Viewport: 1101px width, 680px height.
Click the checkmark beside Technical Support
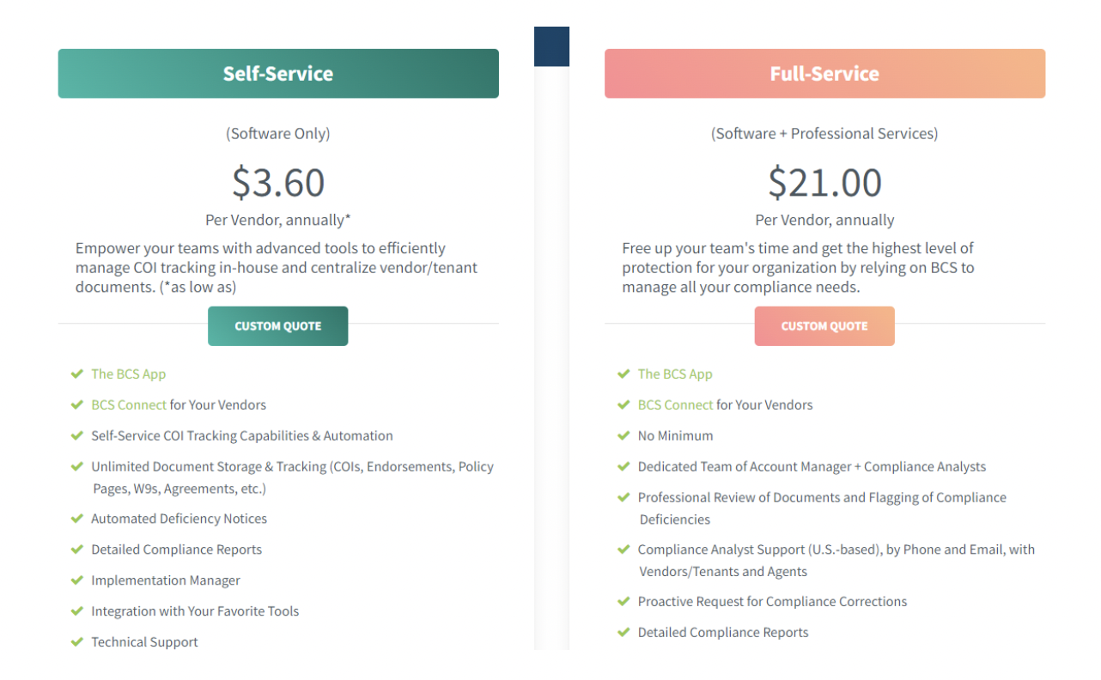77,642
